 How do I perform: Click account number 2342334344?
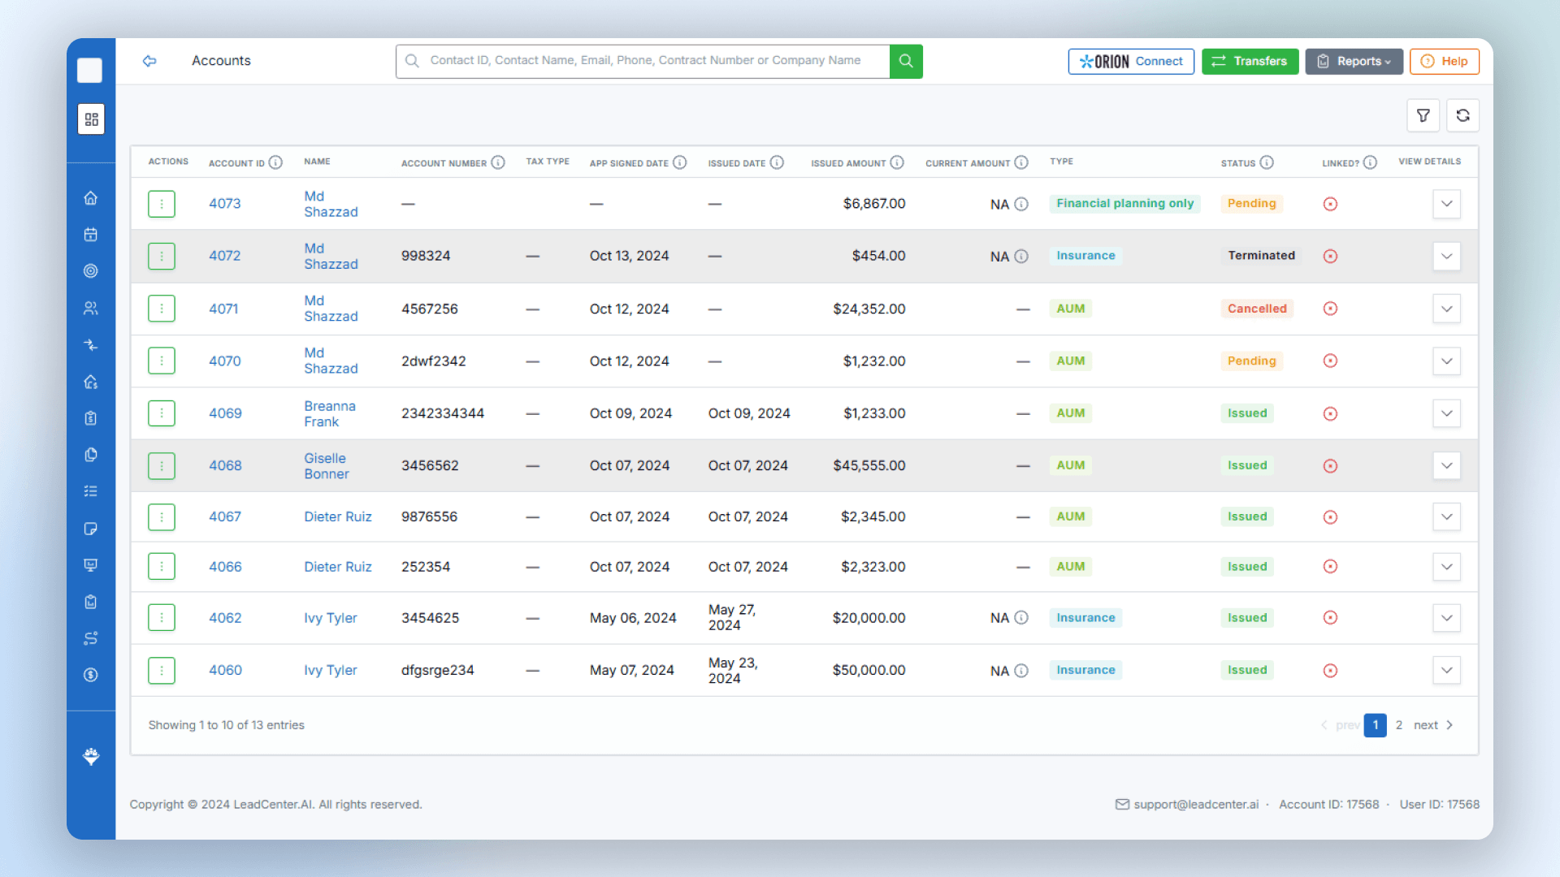pos(443,413)
